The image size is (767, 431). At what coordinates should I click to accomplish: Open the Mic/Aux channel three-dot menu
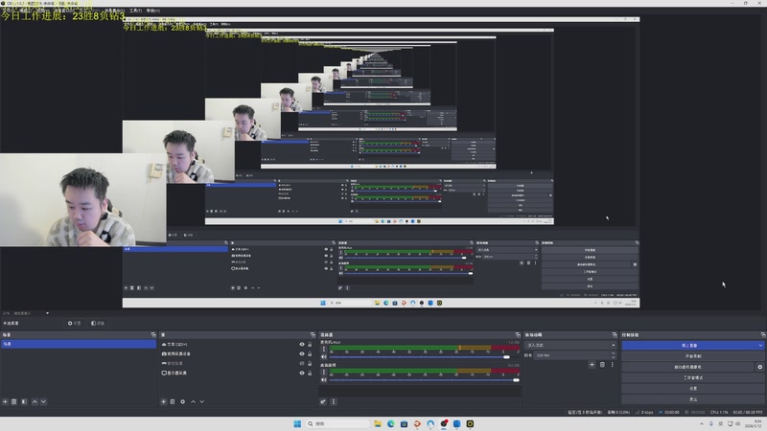323,349
